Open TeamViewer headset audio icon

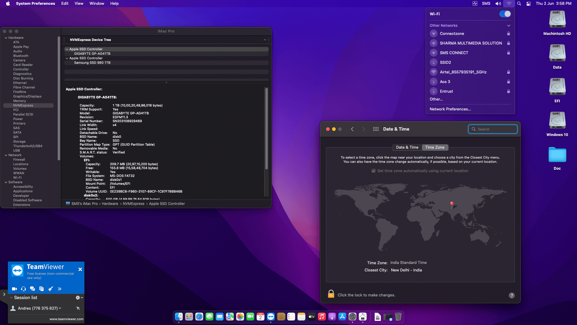(x=23, y=289)
